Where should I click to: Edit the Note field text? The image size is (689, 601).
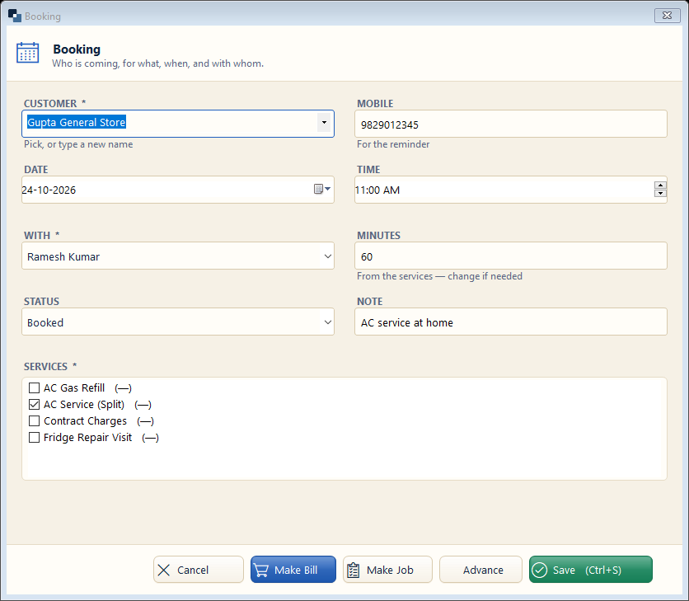511,322
